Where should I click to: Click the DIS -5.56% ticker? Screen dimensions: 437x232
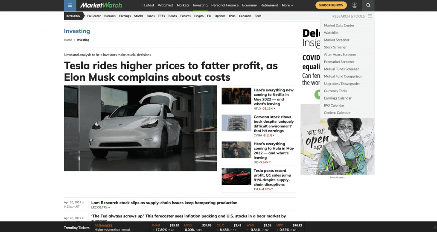[262, 162]
